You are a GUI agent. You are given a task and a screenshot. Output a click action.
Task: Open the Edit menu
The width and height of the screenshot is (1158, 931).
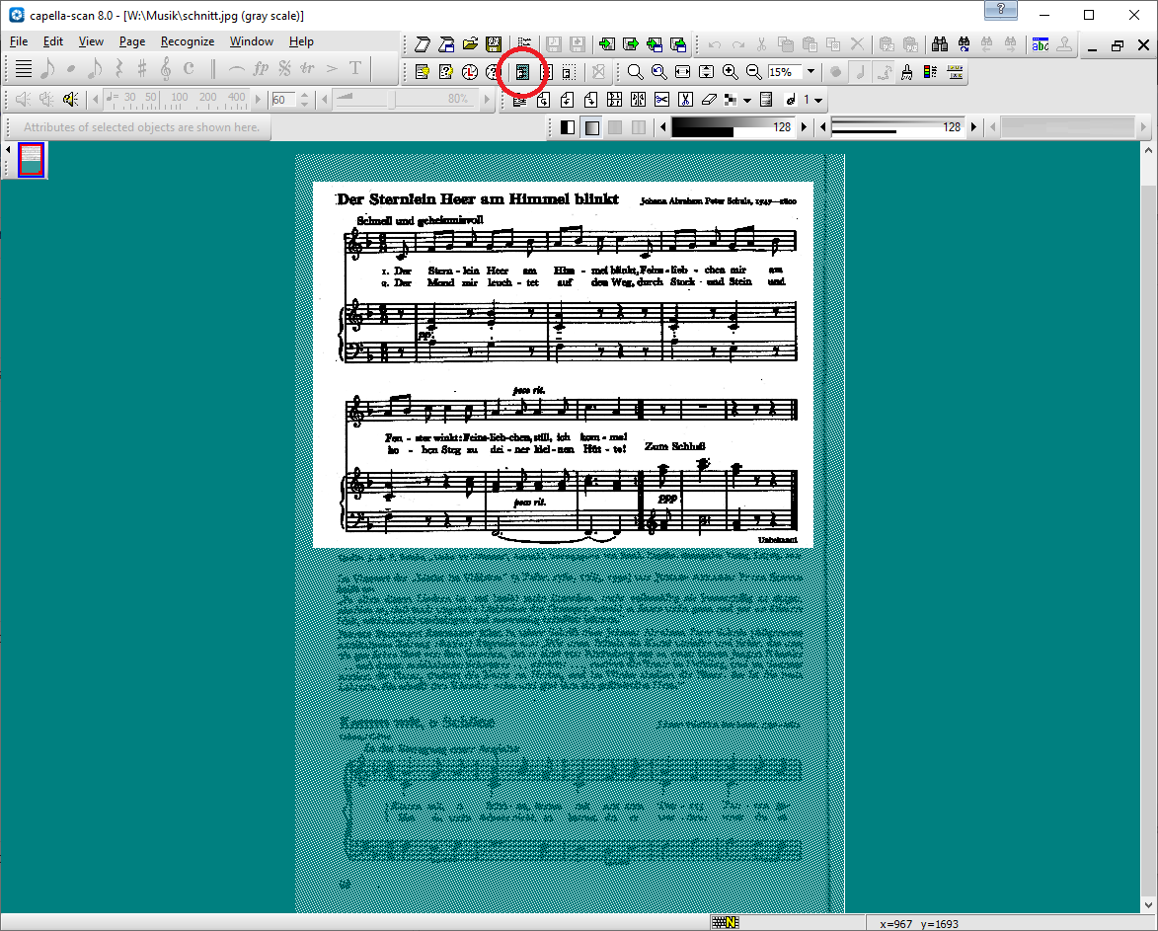coord(52,41)
